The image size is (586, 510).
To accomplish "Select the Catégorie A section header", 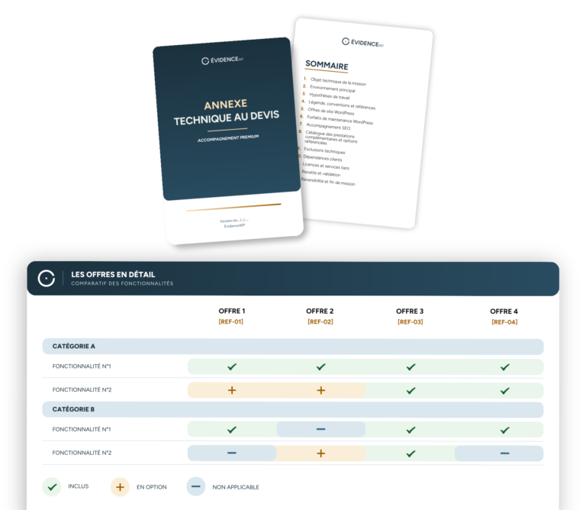I will tap(293, 346).
